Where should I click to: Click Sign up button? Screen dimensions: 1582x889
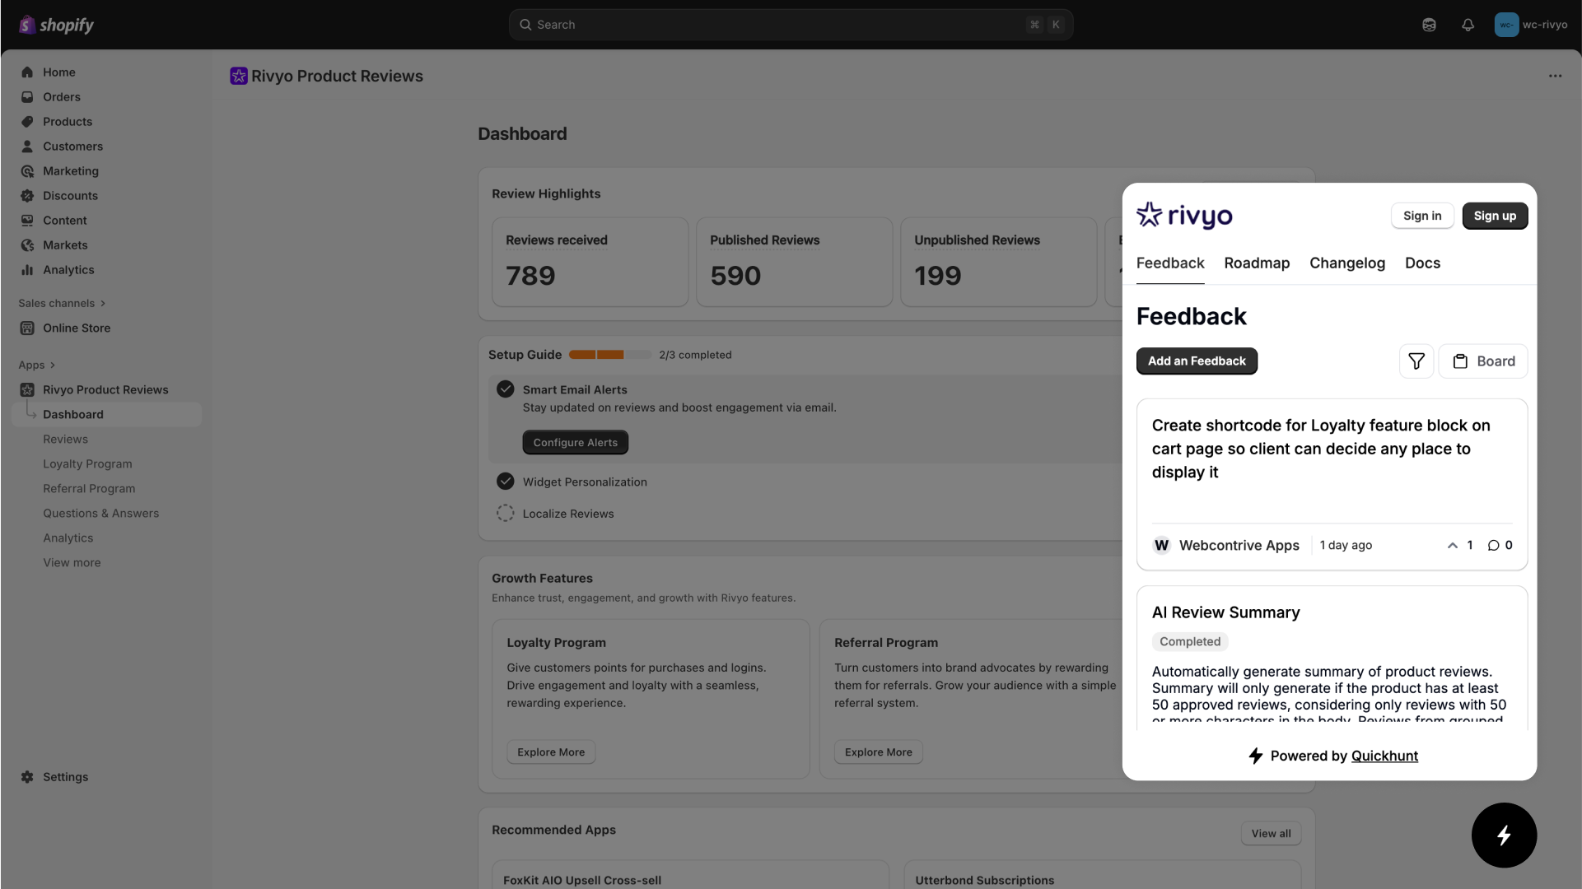[x=1495, y=216]
